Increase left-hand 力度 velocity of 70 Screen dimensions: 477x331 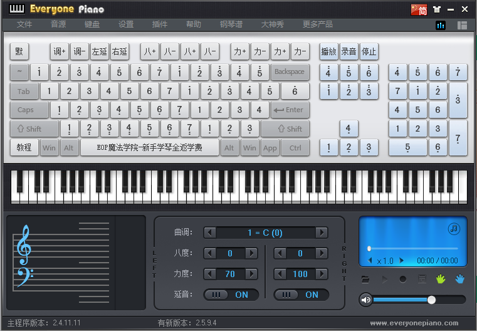tap(251, 274)
